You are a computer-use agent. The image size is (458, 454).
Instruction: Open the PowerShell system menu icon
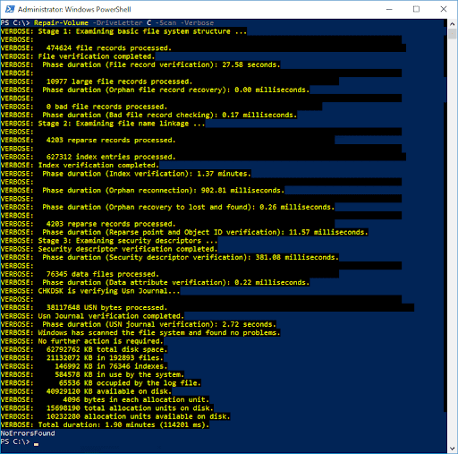[10, 9]
